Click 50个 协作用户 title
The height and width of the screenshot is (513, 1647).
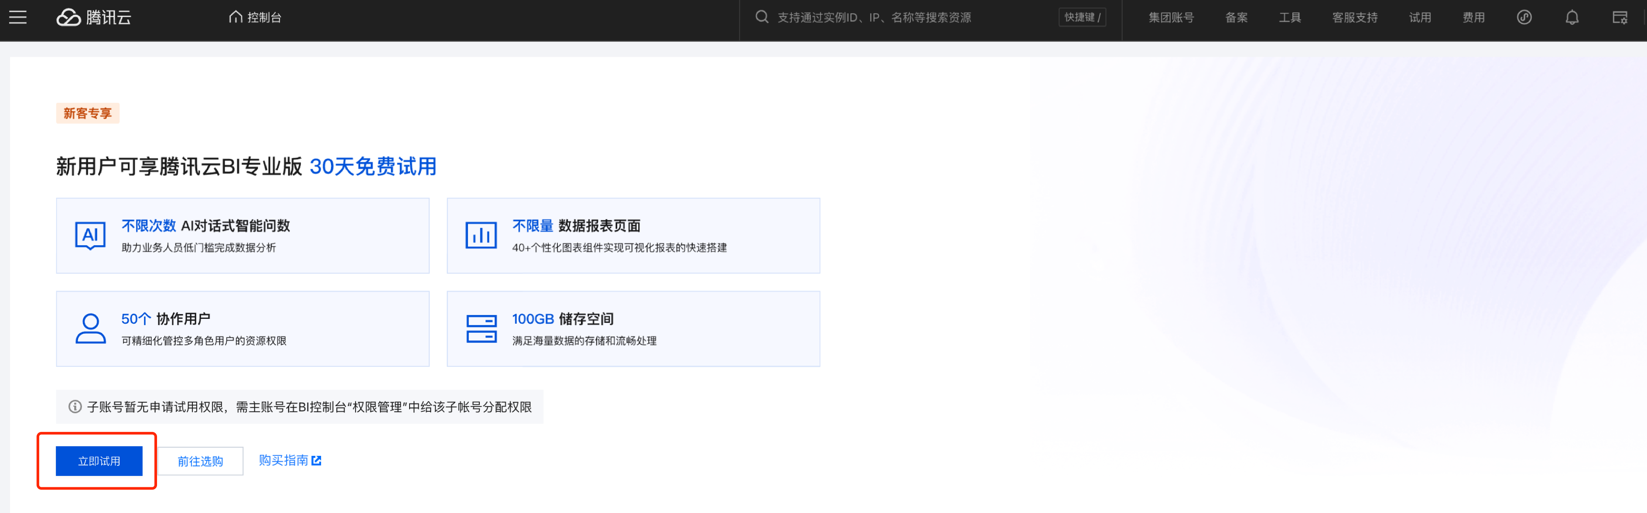click(166, 318)
